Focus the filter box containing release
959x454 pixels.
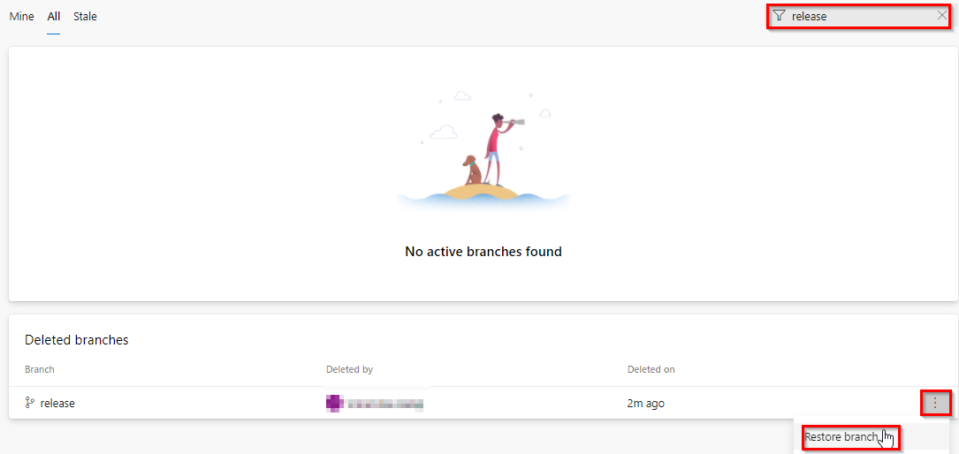click(x=859, y=17)
